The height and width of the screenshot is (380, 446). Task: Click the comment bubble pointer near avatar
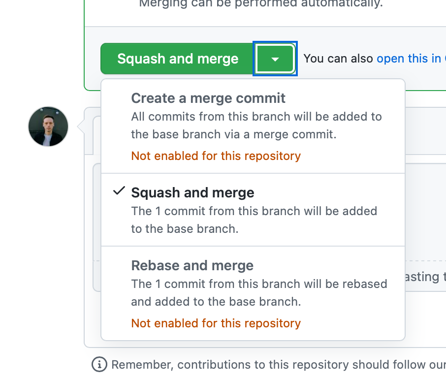pyautogui.click(x=81, y=127)
